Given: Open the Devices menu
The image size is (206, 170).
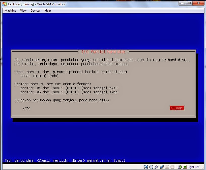Looking at the screenshot, I should 36,11.
